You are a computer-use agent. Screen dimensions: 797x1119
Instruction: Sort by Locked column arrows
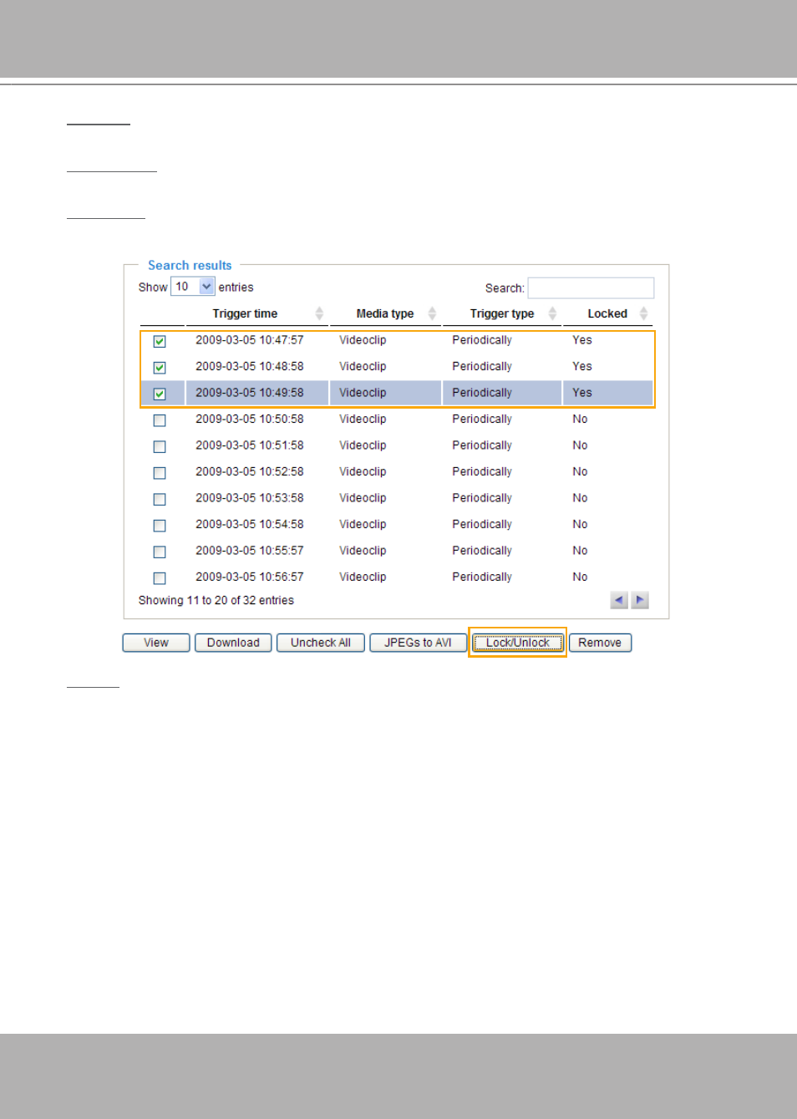pyautogui.click(x=643, y=313)
